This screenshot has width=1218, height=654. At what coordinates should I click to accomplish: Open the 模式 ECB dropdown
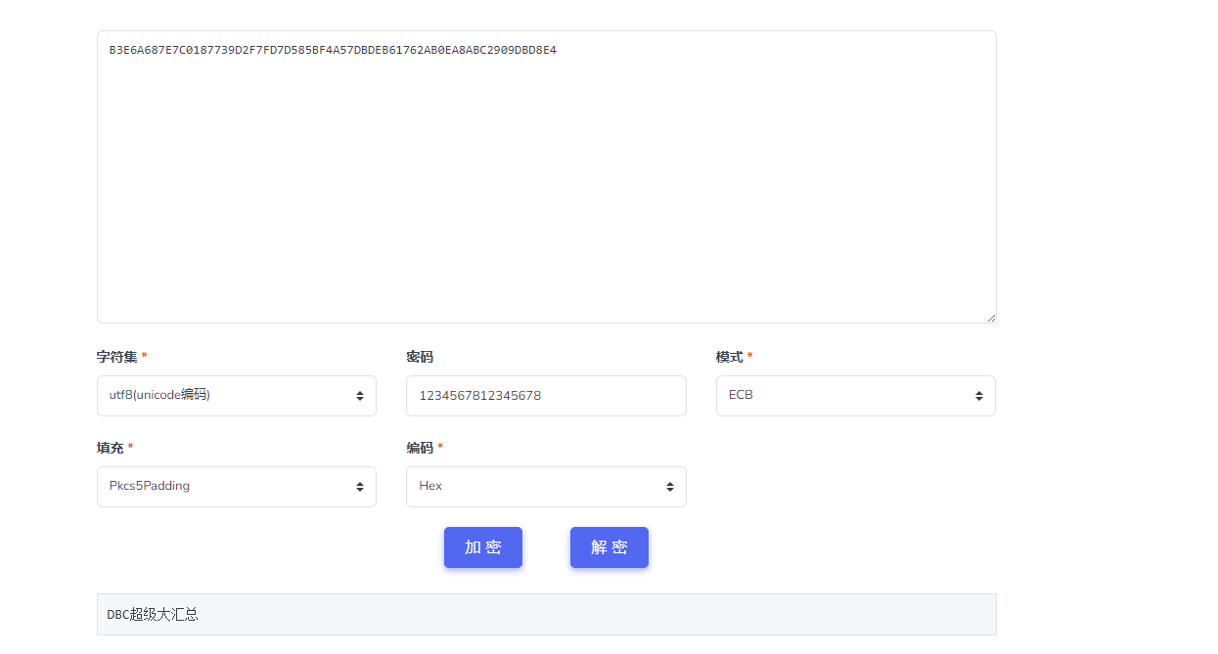pos(856,396)
